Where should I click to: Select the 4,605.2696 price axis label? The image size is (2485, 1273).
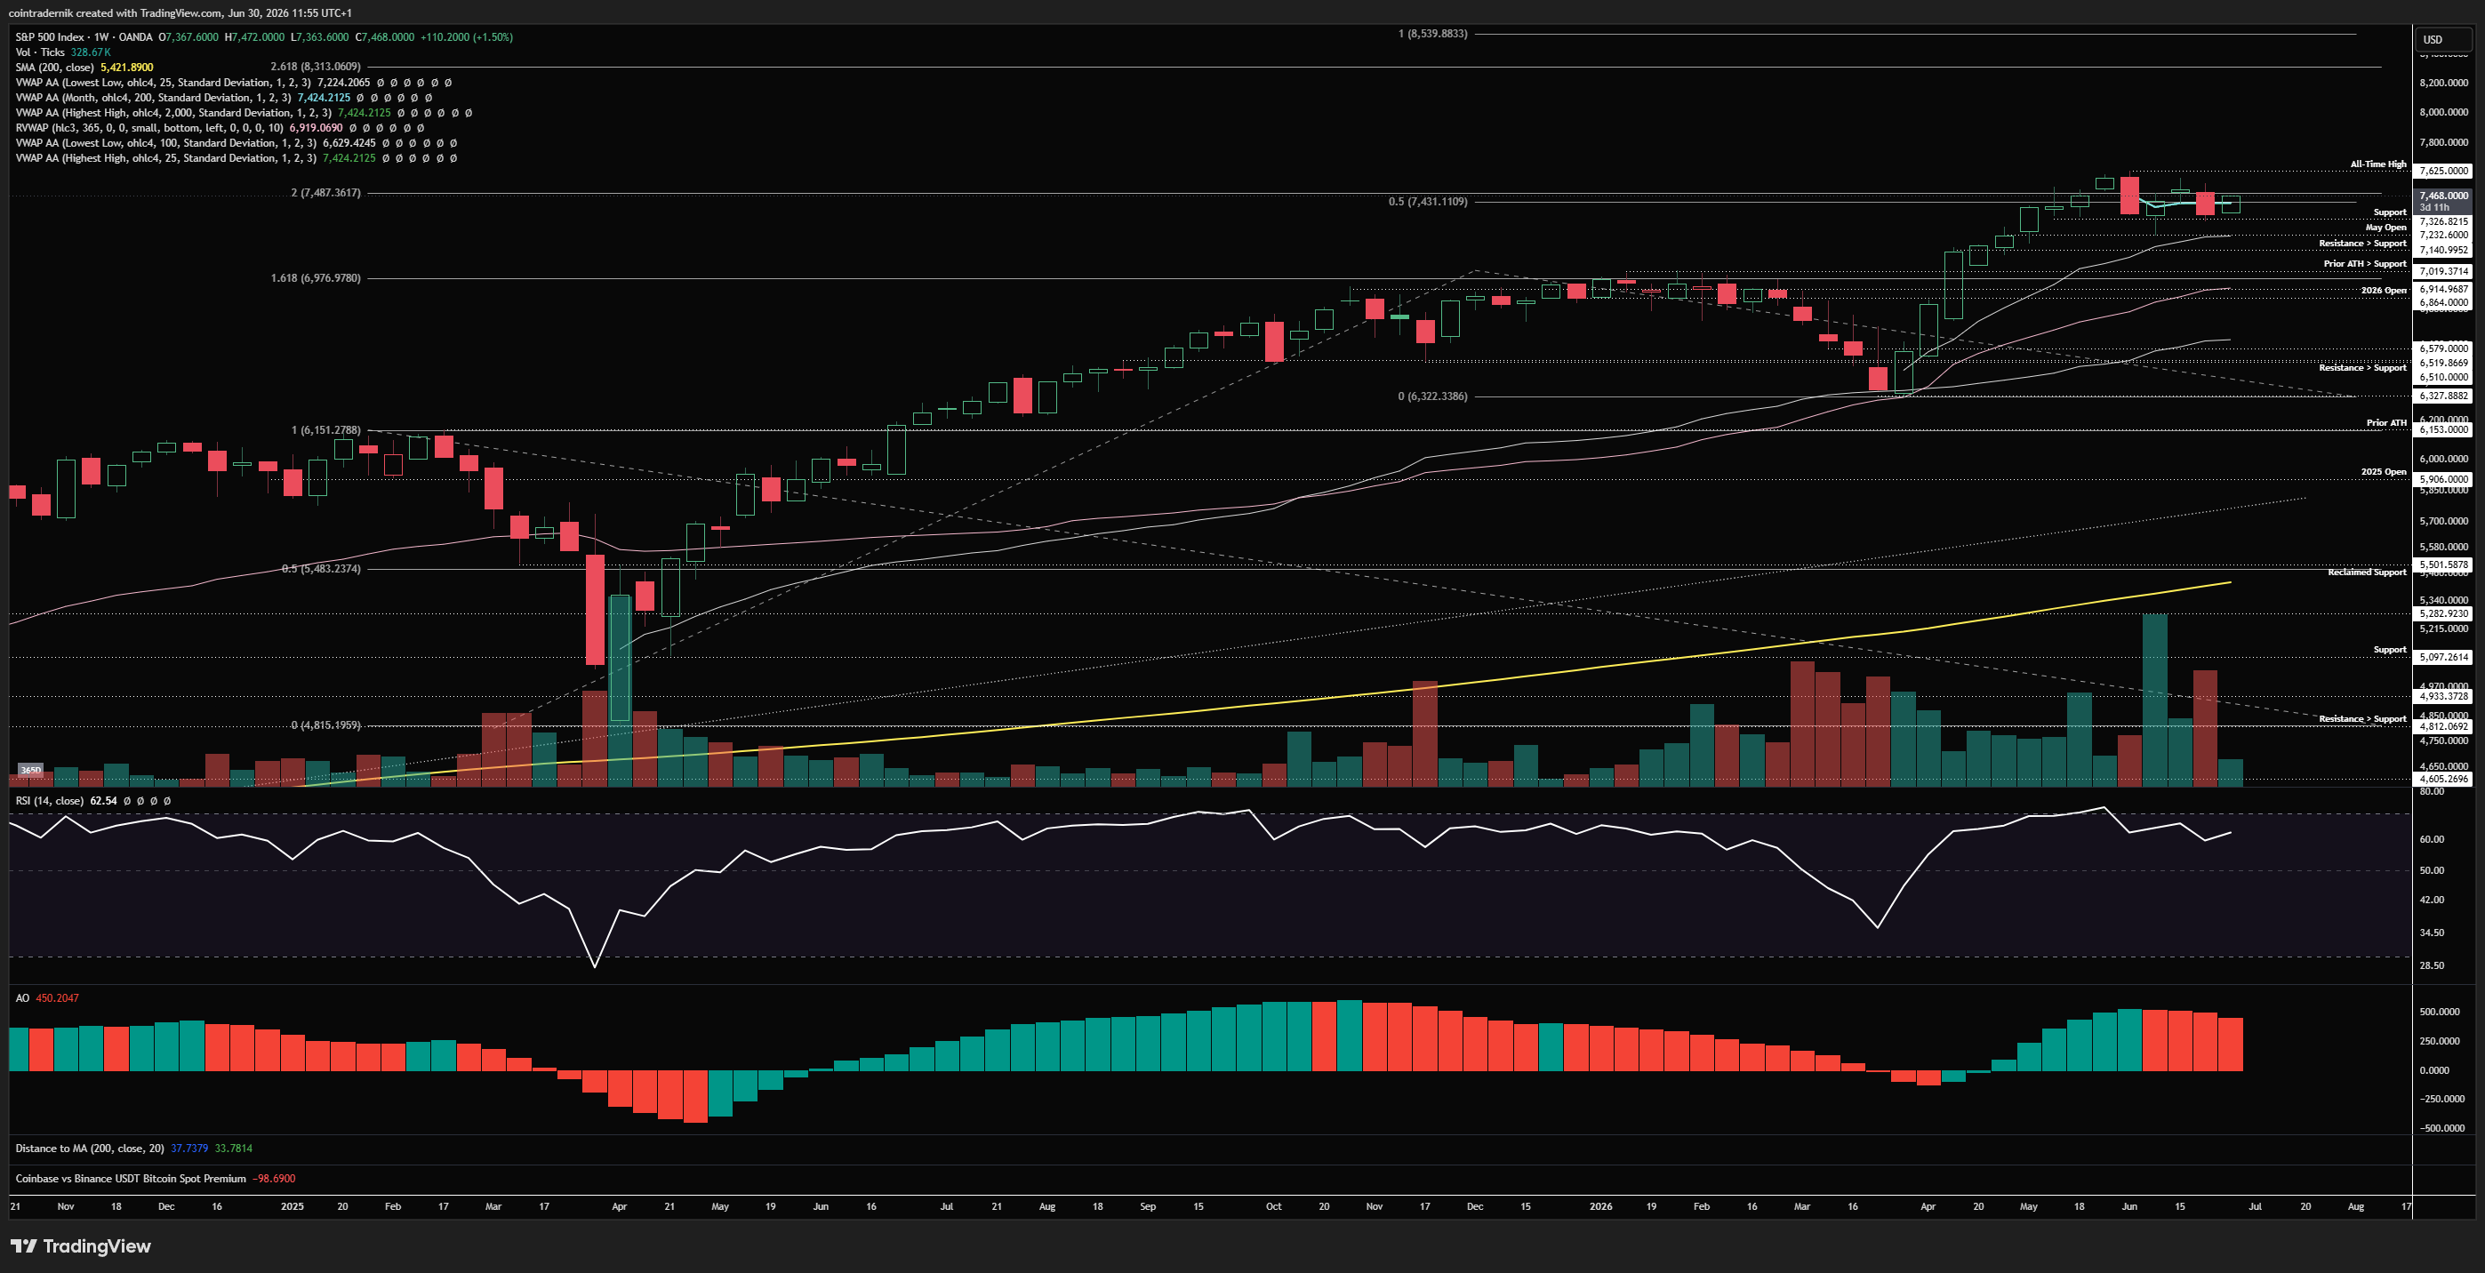click(x=2443, y=778)
